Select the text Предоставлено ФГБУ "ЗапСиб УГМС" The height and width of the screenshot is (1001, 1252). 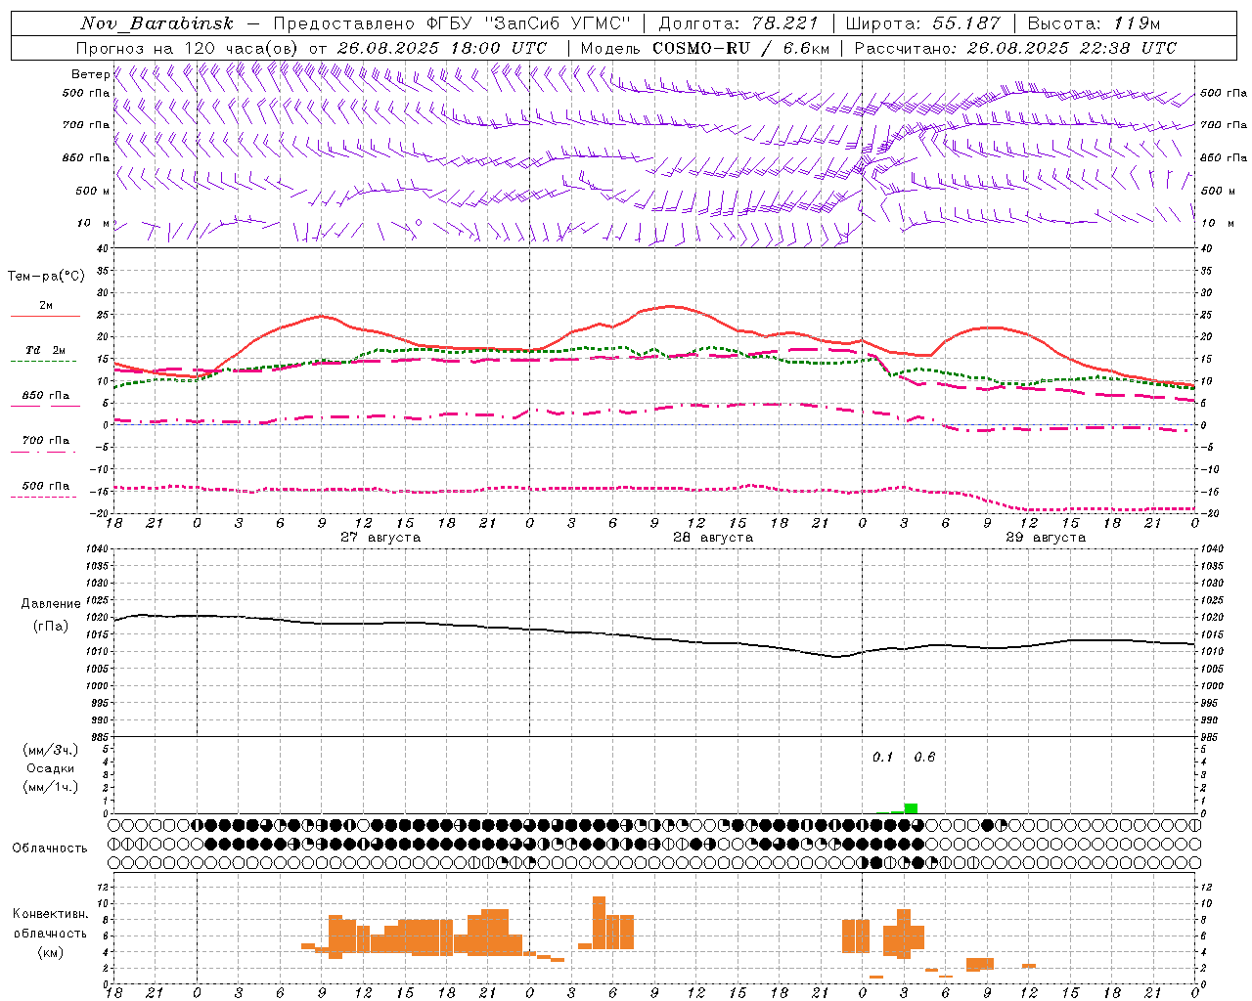click(x=452, y=23)
